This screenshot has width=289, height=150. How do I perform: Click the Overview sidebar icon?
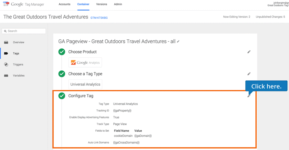6,42
